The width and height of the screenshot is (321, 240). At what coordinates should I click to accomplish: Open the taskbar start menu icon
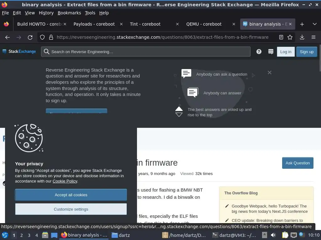(x=5, y=235)
